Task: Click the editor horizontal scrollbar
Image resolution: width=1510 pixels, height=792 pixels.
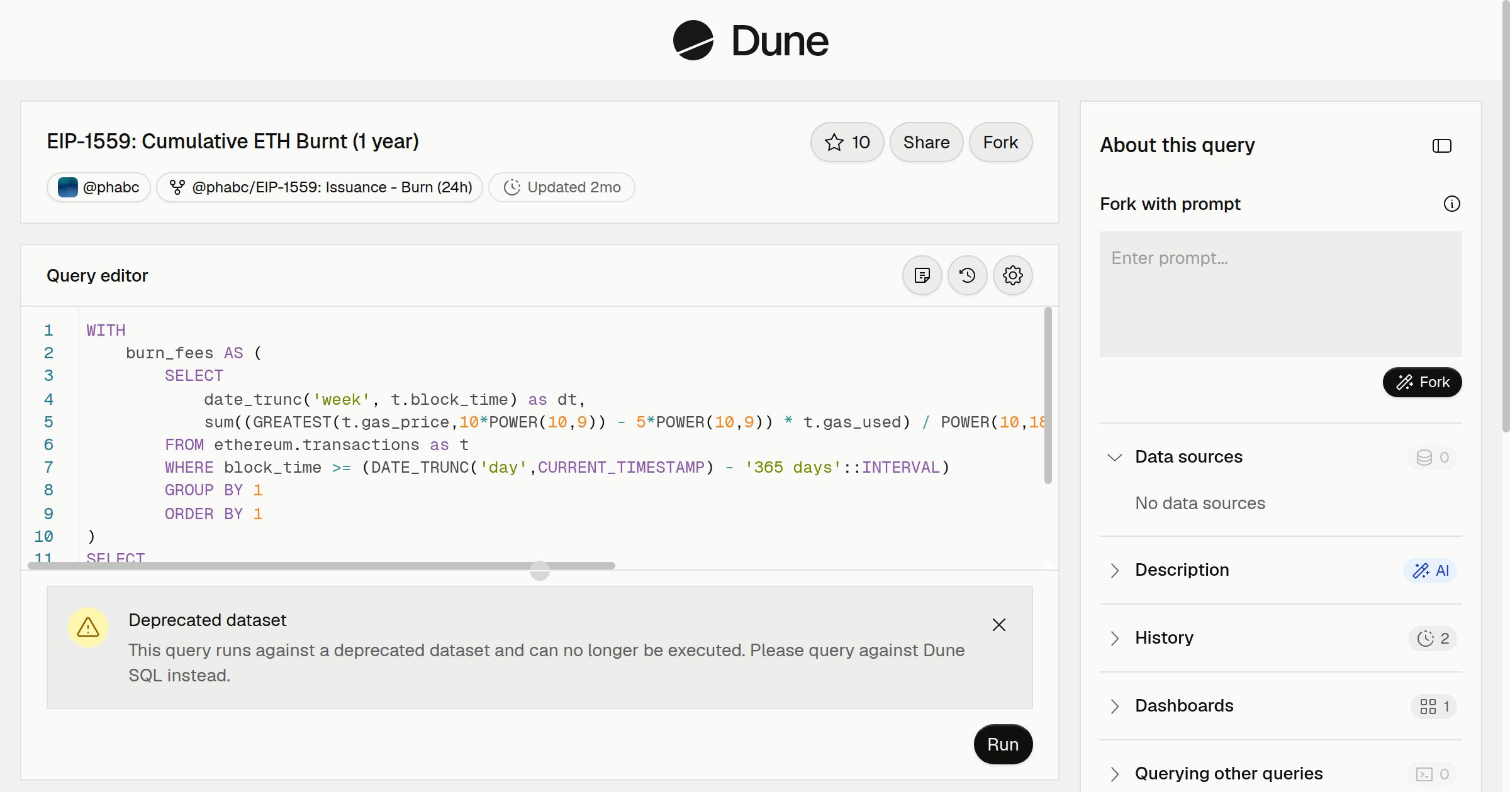Action: (322, 566)
